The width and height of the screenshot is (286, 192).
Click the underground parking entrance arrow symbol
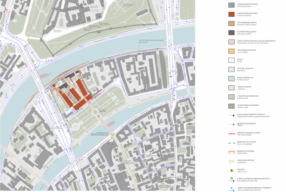coord(231,116)
